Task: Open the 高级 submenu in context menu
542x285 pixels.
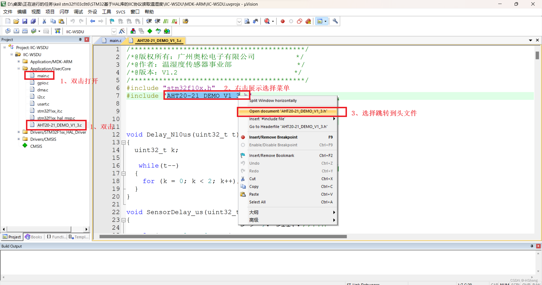Action: pyautogui.click(x=288, y=220)
